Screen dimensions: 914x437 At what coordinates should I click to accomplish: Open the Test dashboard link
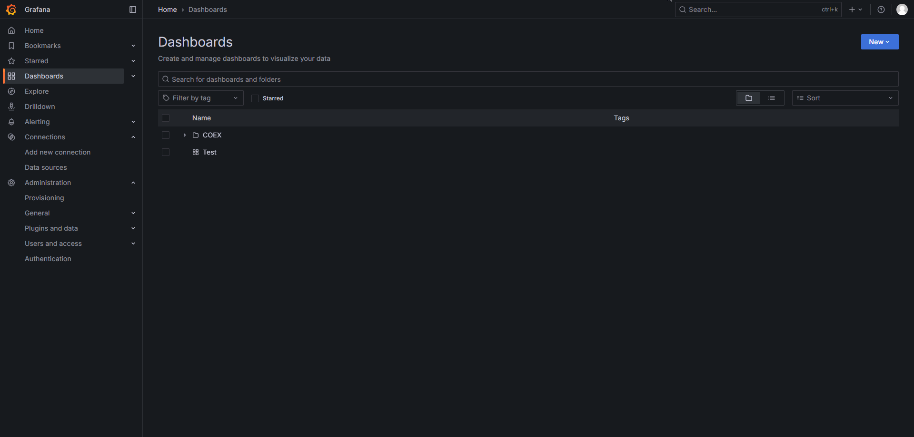[x=209, y=152]
